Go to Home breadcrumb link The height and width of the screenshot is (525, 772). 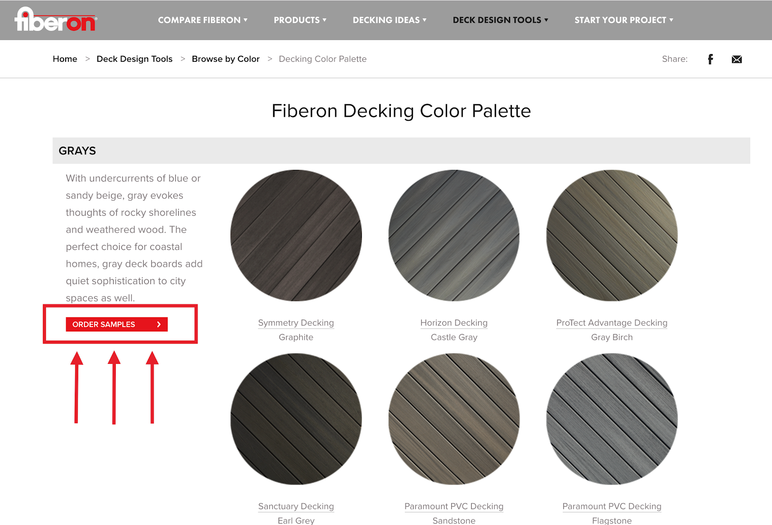coord(65,59)
